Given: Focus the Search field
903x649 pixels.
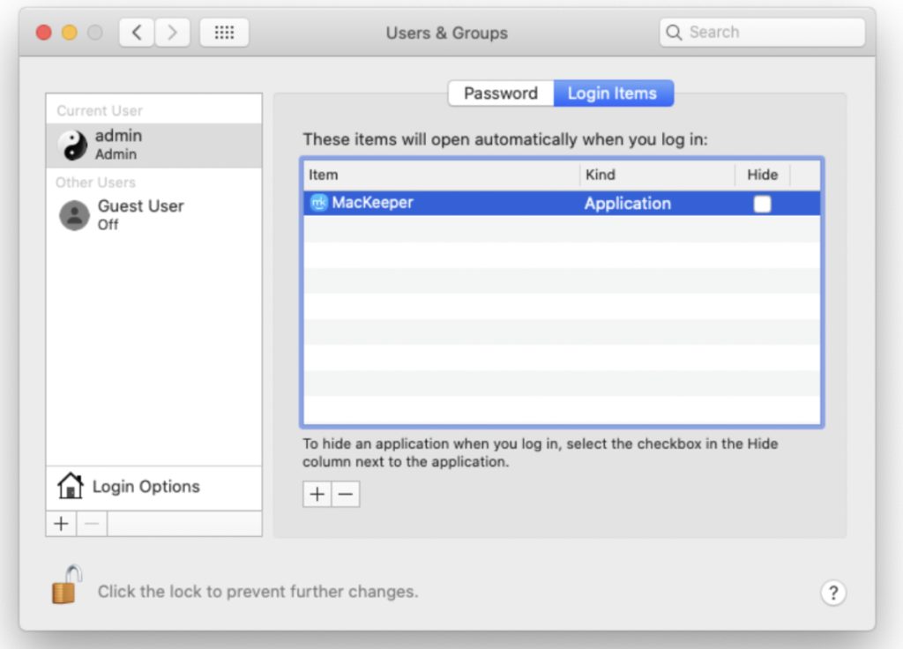Looking at the screenshot, I should coord(762,33).
